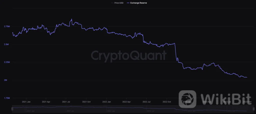Click the 1.75M y-axis label

point(7,98)
